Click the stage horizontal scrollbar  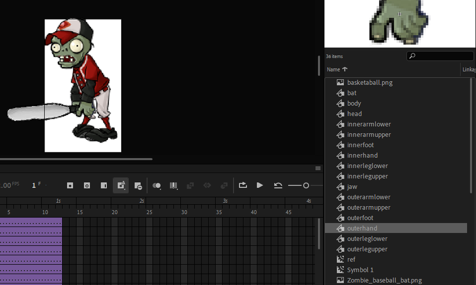76,159
